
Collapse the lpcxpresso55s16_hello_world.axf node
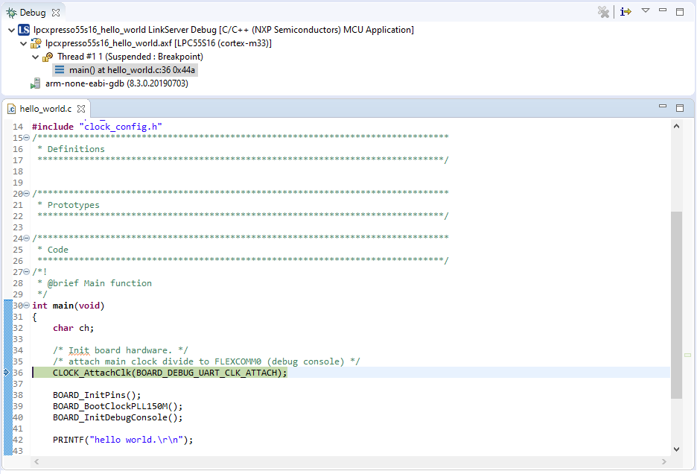[24, 43]
